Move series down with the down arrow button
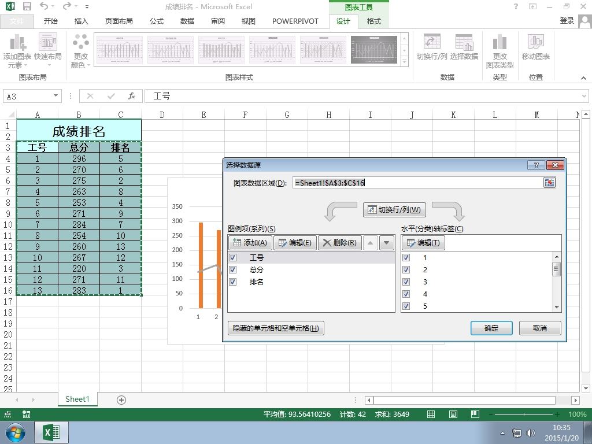This screenshot has height=444, width=592. (386, 243)
